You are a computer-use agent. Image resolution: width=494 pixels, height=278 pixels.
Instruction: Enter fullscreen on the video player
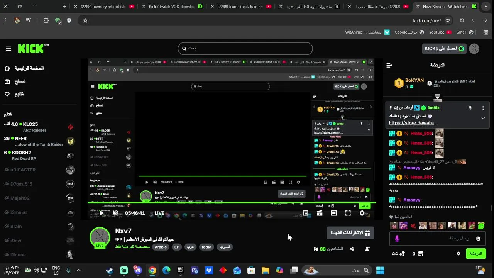[348, 213]
